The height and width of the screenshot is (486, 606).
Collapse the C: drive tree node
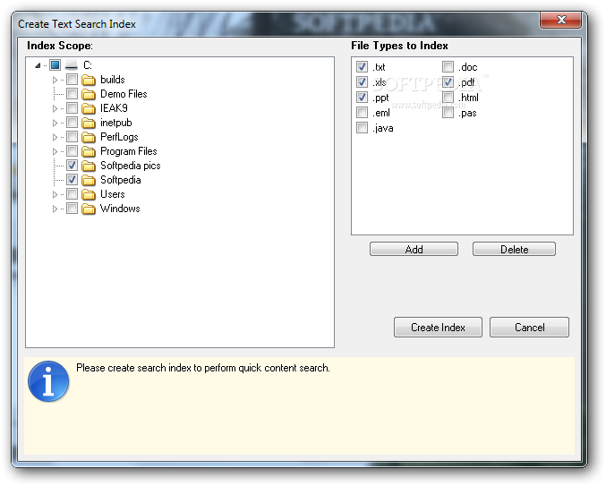(38, 65)
